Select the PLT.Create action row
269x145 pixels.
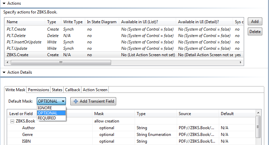(x=16, y=29)
